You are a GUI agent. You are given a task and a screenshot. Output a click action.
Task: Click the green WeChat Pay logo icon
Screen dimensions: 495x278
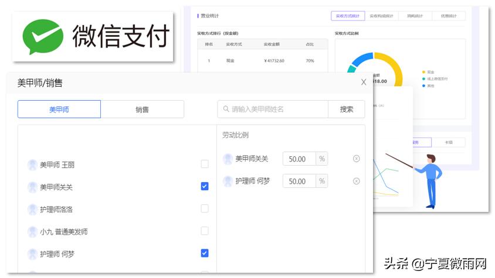pyautogui.click(x=43, y=36)
